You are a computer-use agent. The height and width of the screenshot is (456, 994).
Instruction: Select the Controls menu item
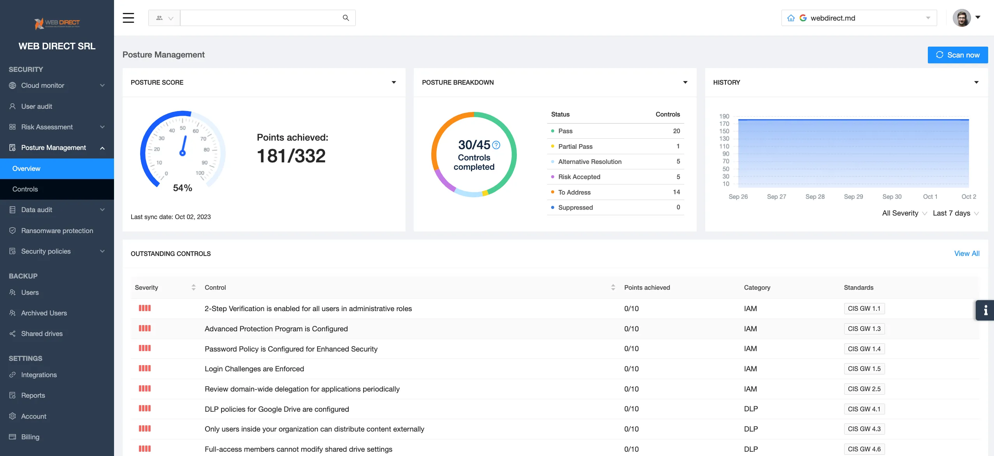[57, 189]
